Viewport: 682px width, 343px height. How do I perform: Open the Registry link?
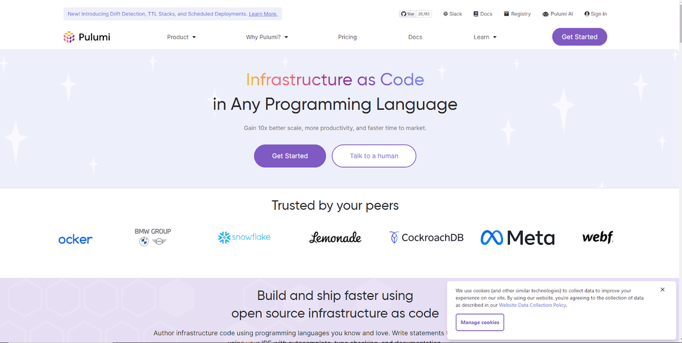[x=517, y=14]
